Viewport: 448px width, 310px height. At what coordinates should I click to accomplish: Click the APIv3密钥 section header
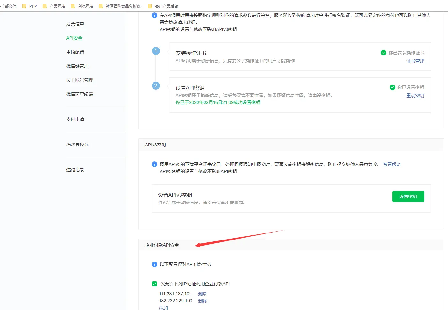click(155, 145)
